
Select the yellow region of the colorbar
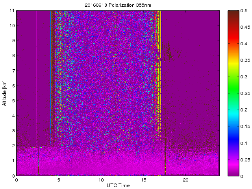(233, 60)
